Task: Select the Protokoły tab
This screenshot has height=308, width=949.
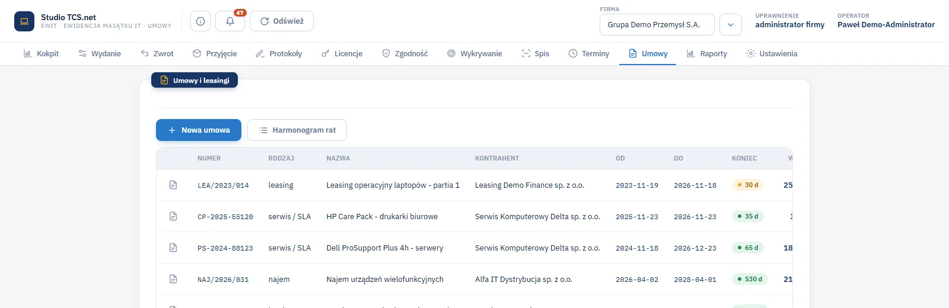Action: coord(279,53)
